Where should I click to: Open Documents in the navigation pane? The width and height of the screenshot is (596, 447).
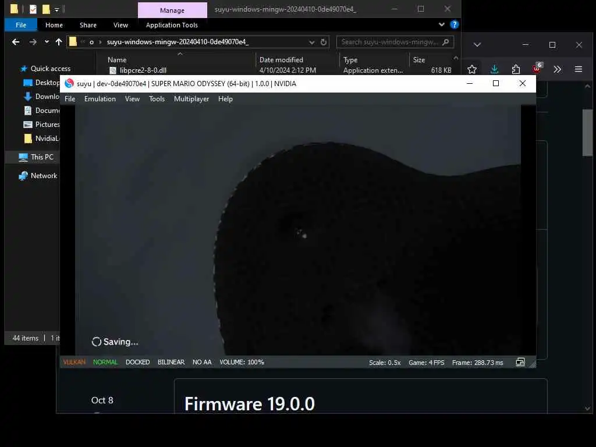[x=41, y=111]
